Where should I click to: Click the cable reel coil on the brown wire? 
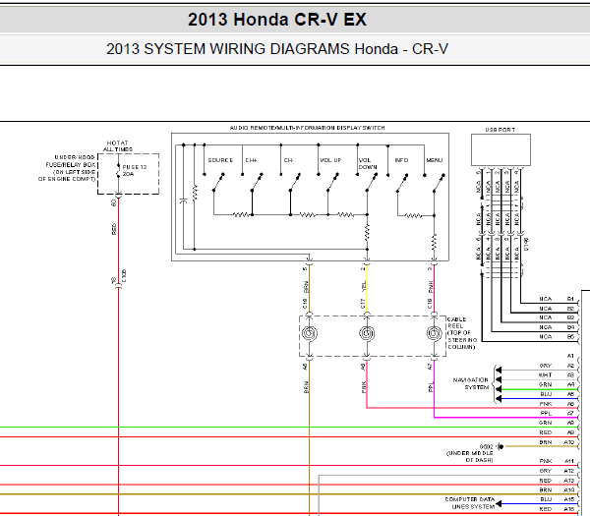[309, 333]
